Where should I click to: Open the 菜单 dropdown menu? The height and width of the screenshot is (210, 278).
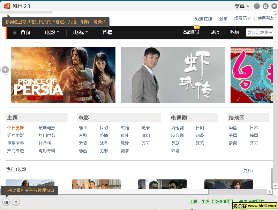tap(242, 6)
